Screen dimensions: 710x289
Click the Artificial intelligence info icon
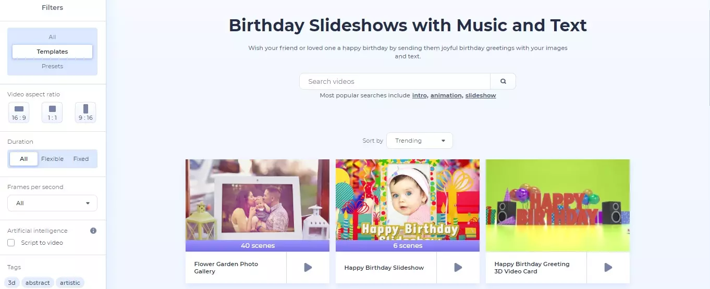[93, 231]
